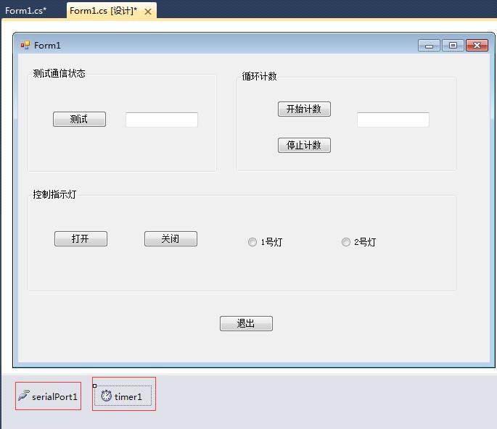Click the 开始计数 button
The width and height of the screenshot is (497, 429).
click(x=304, y=109)
